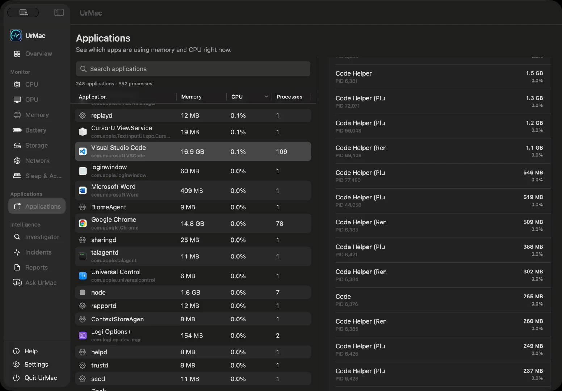Sort by Application column
Screen dimensions: 562x391
[x=93, y=97]
